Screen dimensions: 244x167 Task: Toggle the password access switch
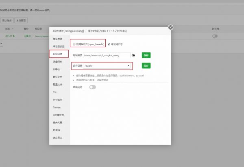point(93,87)
